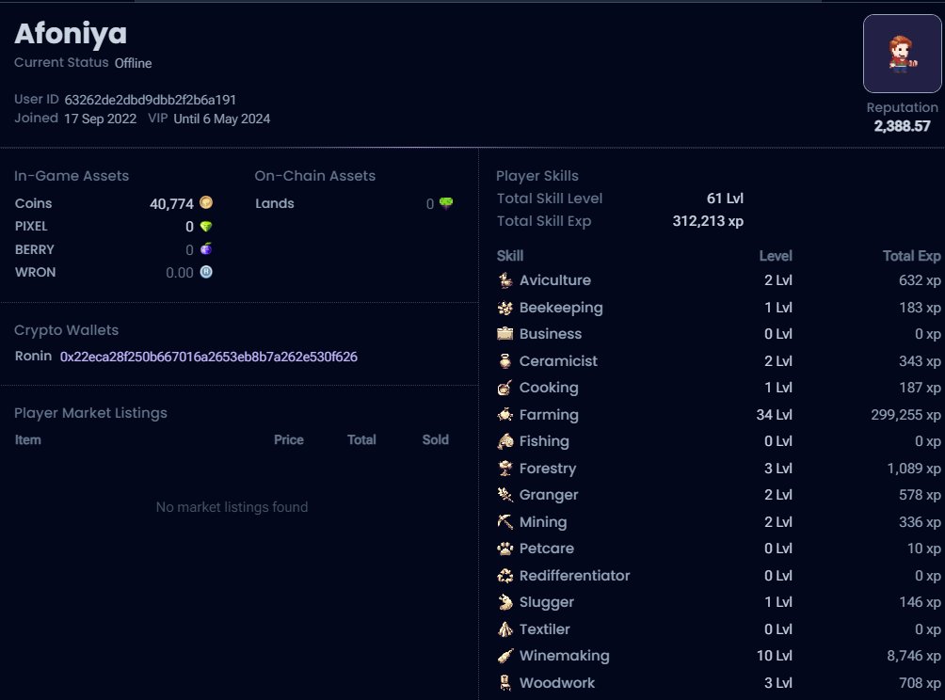This screenshot has height=700, width=945.
Task: Click the Total column header in market listings
Action: pos(361,439)
